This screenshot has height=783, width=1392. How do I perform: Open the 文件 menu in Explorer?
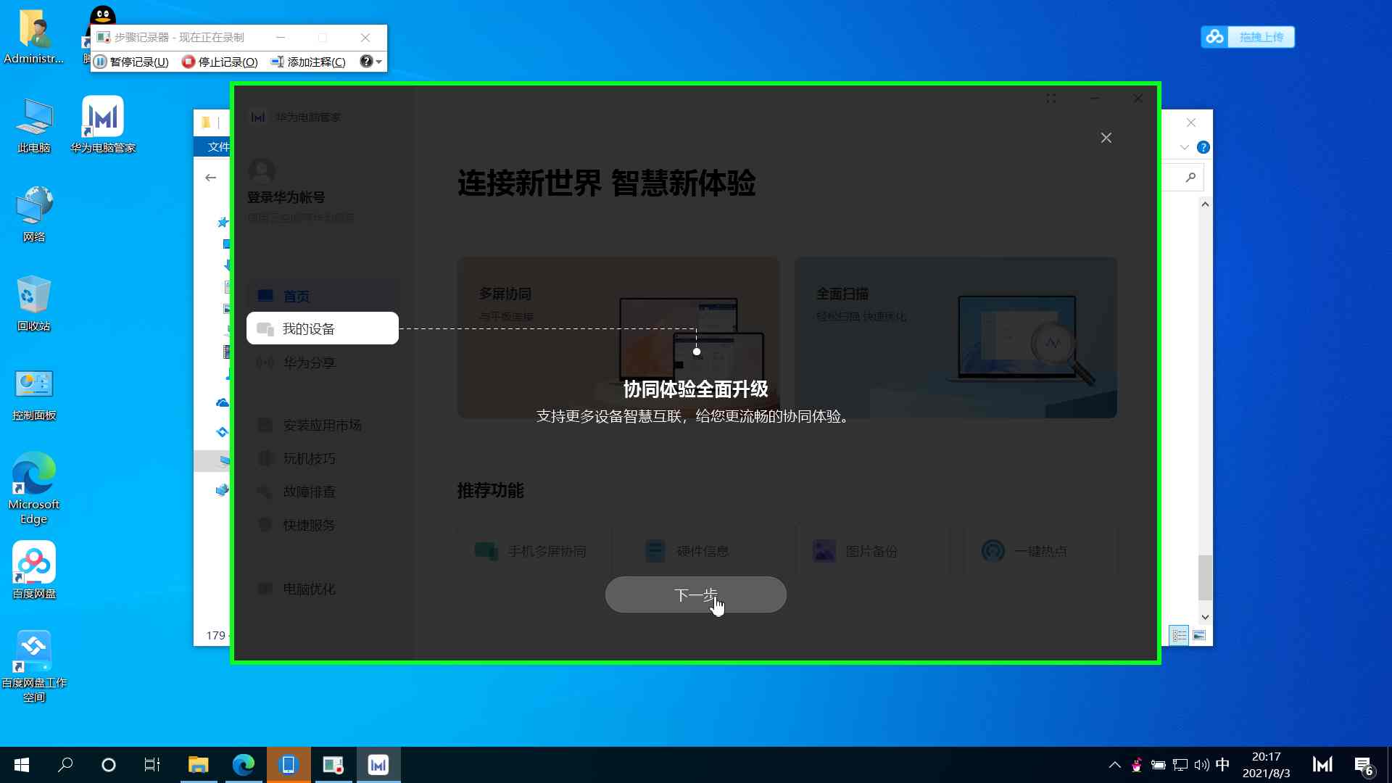point(220,146)
